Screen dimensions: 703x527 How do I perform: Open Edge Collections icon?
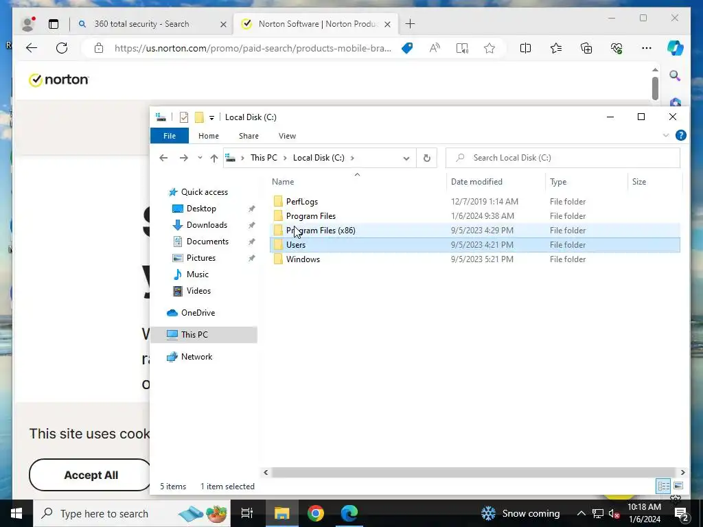point(586,48)
